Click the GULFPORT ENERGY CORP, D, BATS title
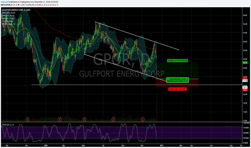The height and width of the screenshot is (148, 251). (x=16, y=10)
